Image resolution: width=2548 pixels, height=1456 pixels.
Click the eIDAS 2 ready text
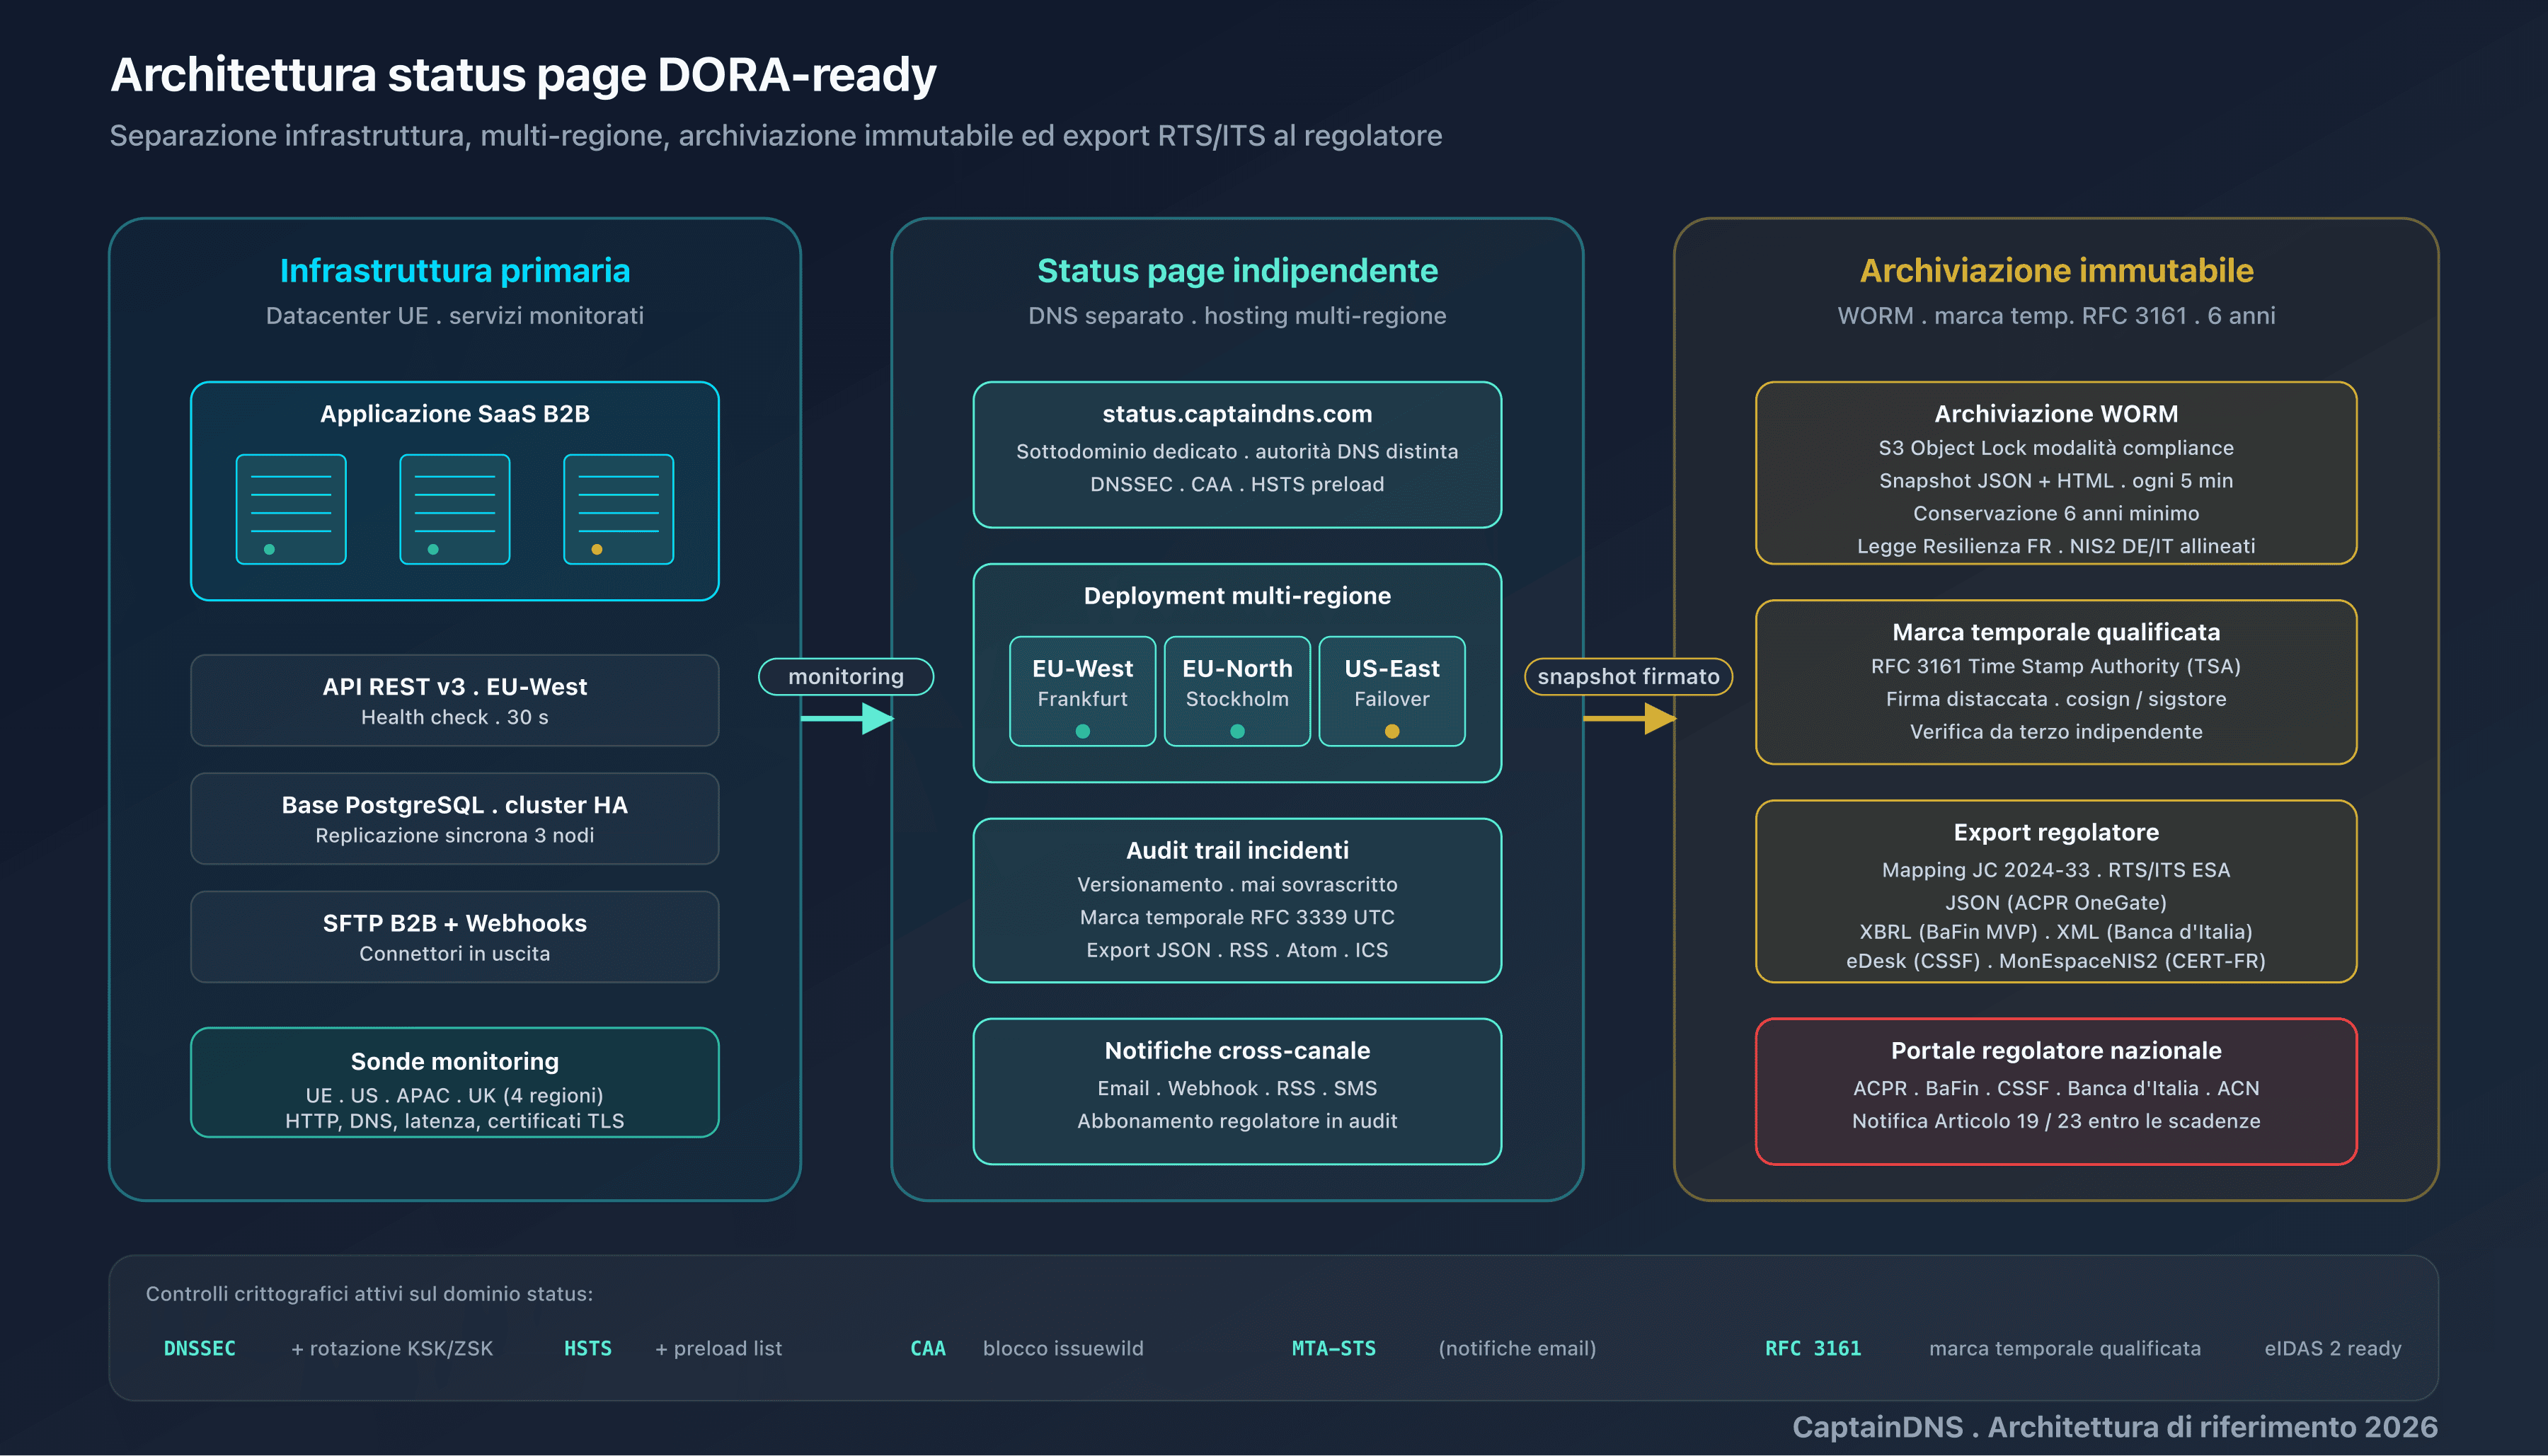click(2333, 1348)
